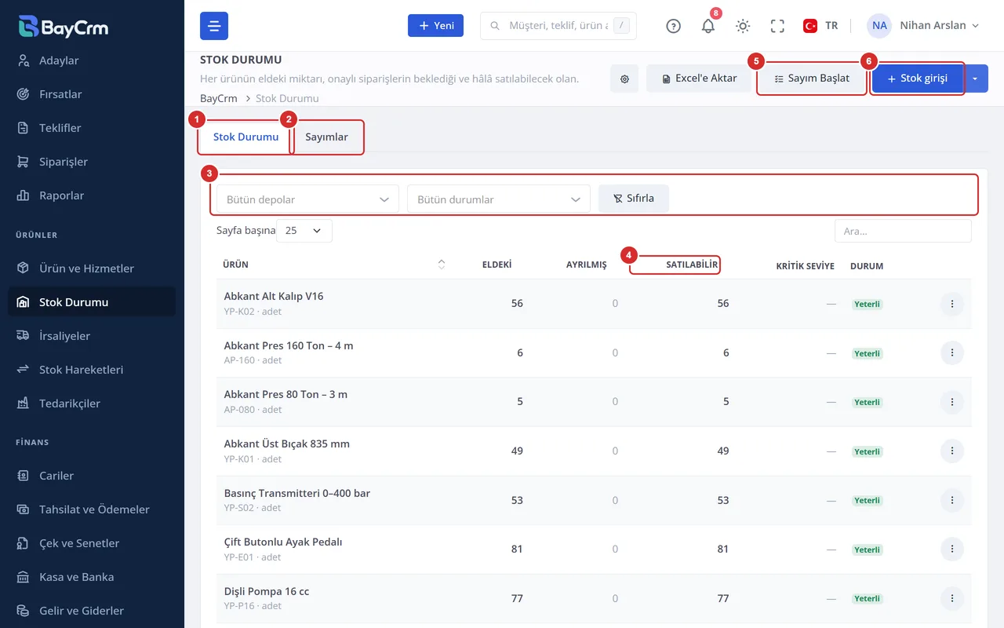Open notifications bell icon
This screenshot has height=628, width=1004.
tap(708, 26)
